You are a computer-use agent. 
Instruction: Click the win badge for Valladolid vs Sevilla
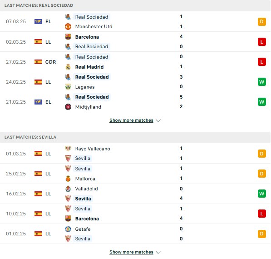tap(261, 194)
